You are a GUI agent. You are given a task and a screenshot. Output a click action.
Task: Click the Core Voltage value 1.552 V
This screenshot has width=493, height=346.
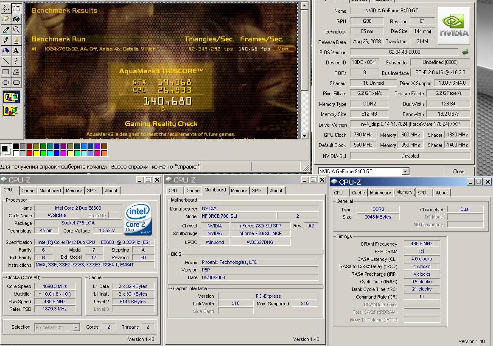107,230
